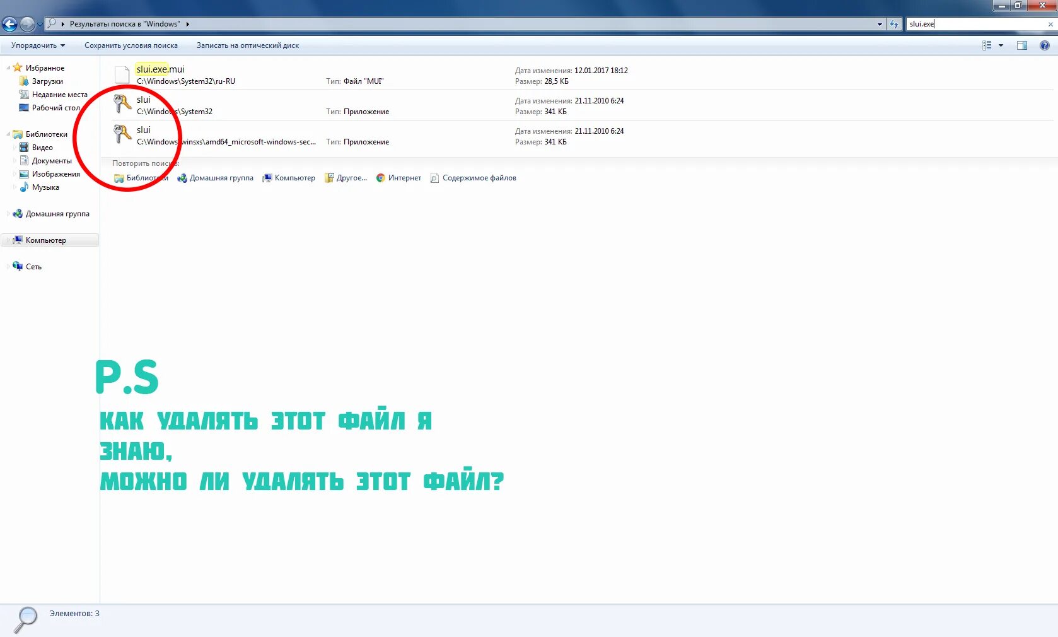Click Записать на оптический диск

[x=248, y=45]
